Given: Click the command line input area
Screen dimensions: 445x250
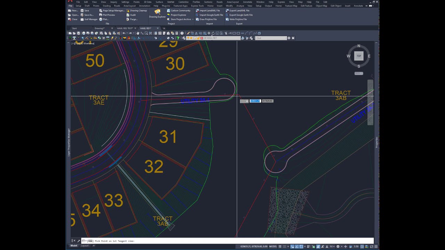Looking at the screenshot, I should point(228,241).
